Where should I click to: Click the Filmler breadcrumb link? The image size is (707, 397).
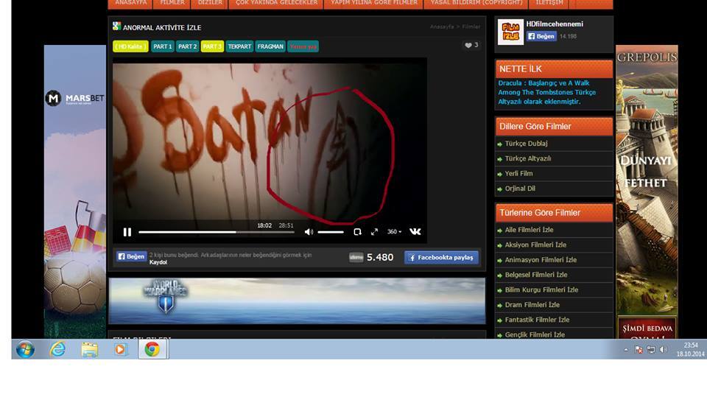[471, 27]
